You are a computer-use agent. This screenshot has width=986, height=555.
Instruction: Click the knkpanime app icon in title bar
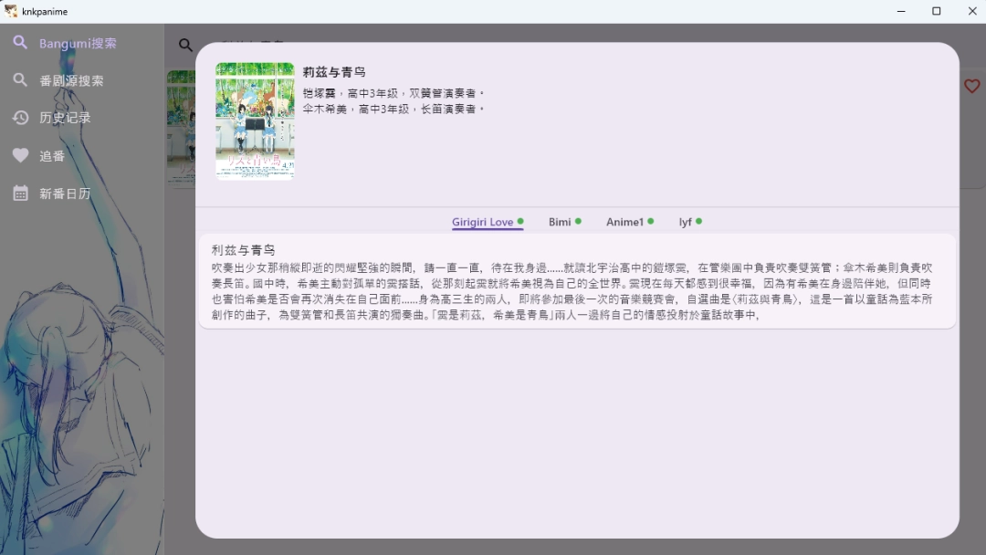pos(10,10)
